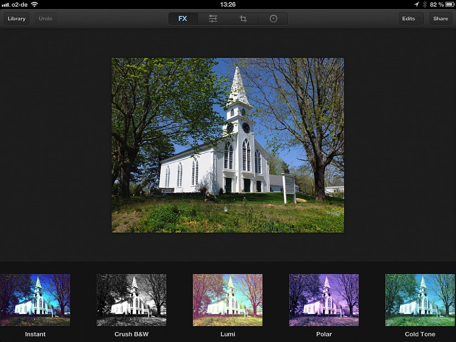Tap the battery indicator icon

[449, 4]
